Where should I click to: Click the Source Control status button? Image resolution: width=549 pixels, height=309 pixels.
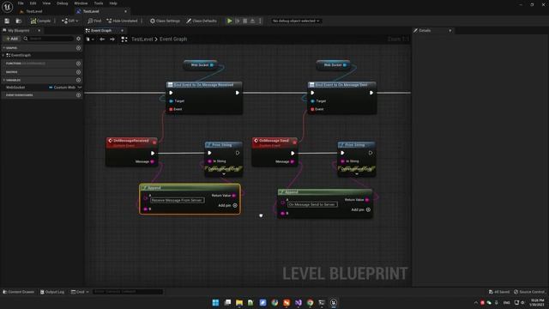coord(529,292)
